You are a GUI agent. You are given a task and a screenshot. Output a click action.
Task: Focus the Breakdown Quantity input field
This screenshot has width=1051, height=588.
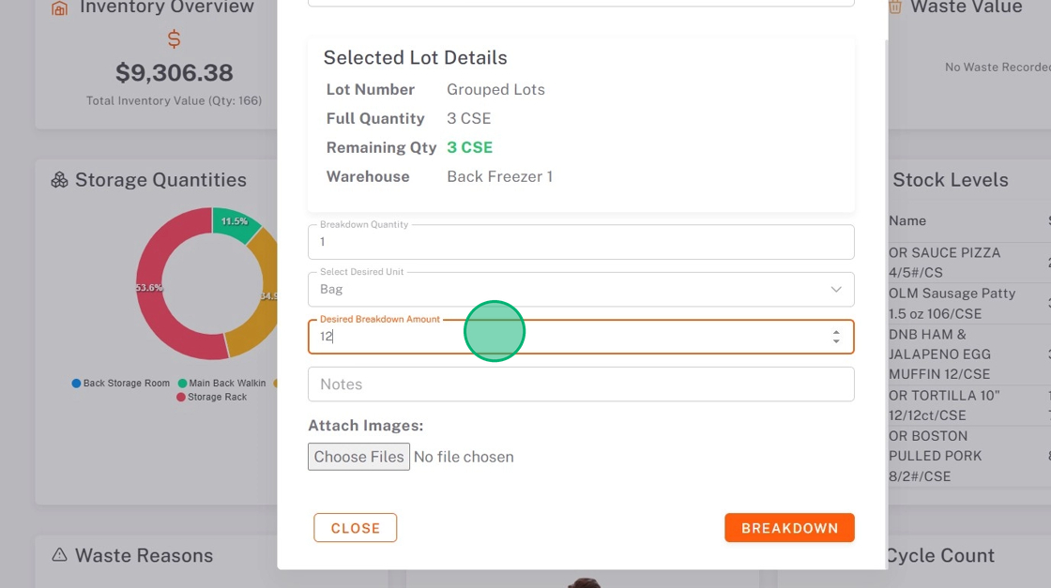[x=581, y=242]
